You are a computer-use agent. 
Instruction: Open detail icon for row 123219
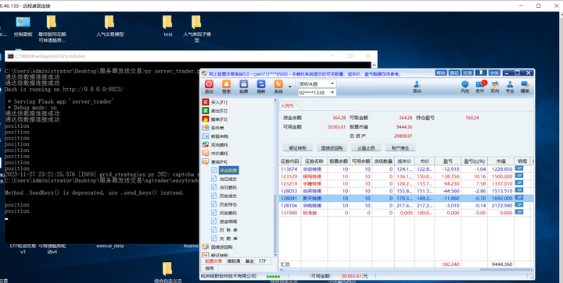click(x=519, y=183)
